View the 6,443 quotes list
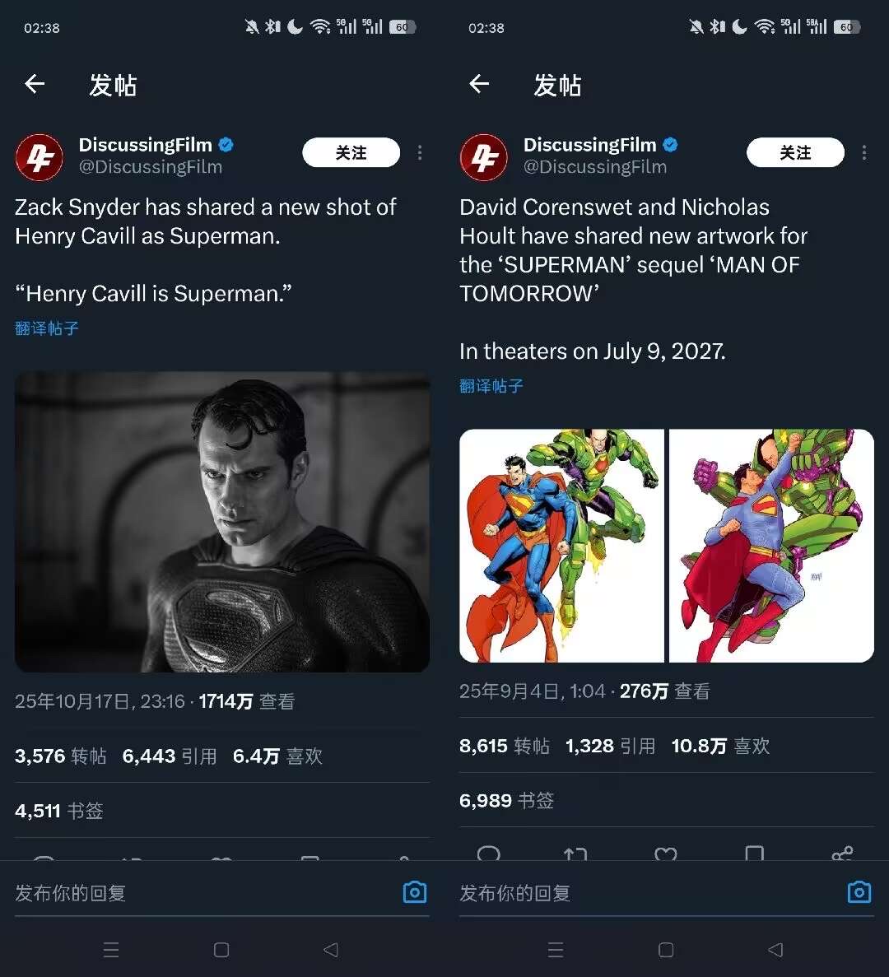Image resolution: width=889 pixels, height=977 pixels. tap(170, 756)
